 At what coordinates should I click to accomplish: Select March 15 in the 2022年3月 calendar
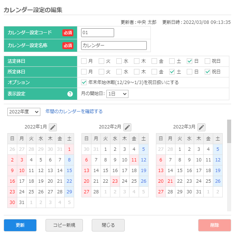(x=180, y=171)
